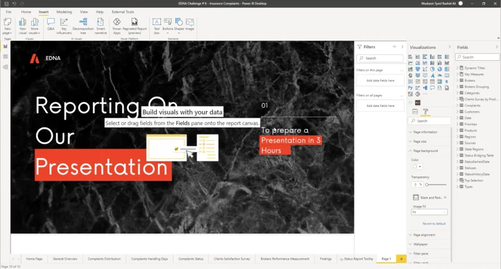This screenshot has width=501, height=269.
Task: Insert a Text box element
Action: click(157, 26)
